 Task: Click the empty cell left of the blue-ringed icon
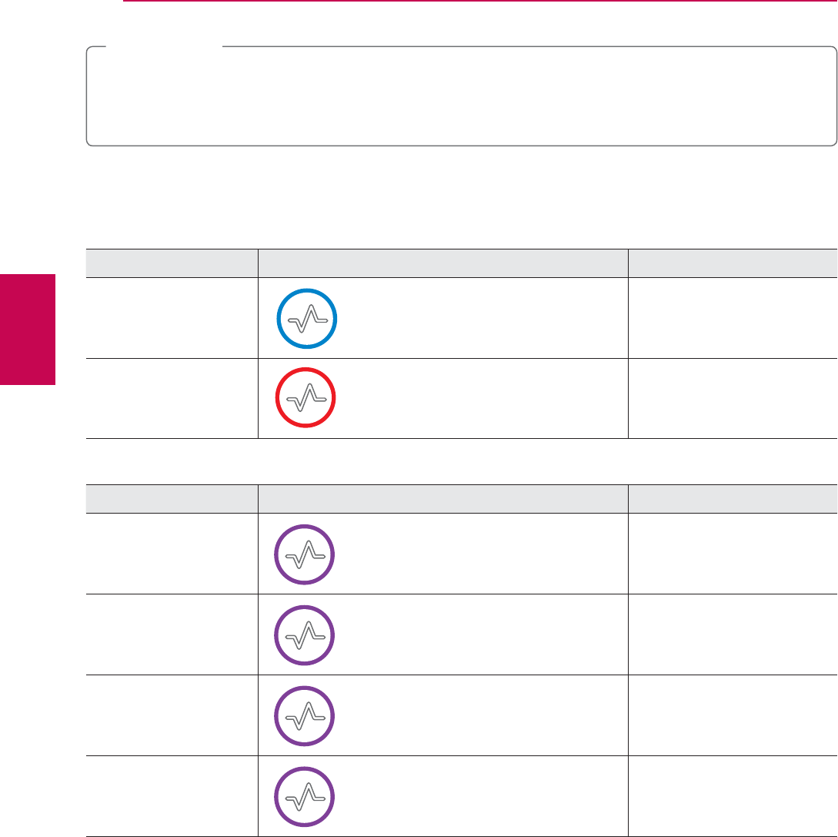[171, 318]
